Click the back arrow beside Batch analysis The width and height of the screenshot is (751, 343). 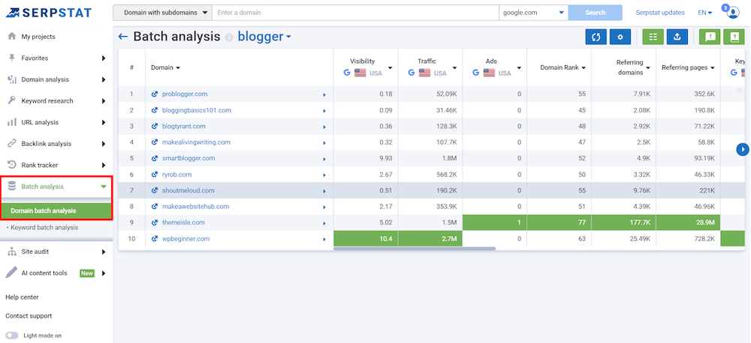click(123, 37)
